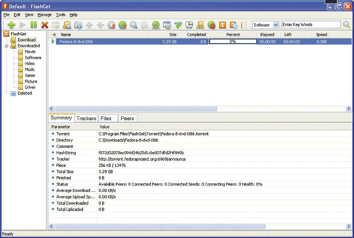This screenshot has height=238, width=354.
Task: Click the download list horizontal scrollbar thumb
Action: (136, 108)
